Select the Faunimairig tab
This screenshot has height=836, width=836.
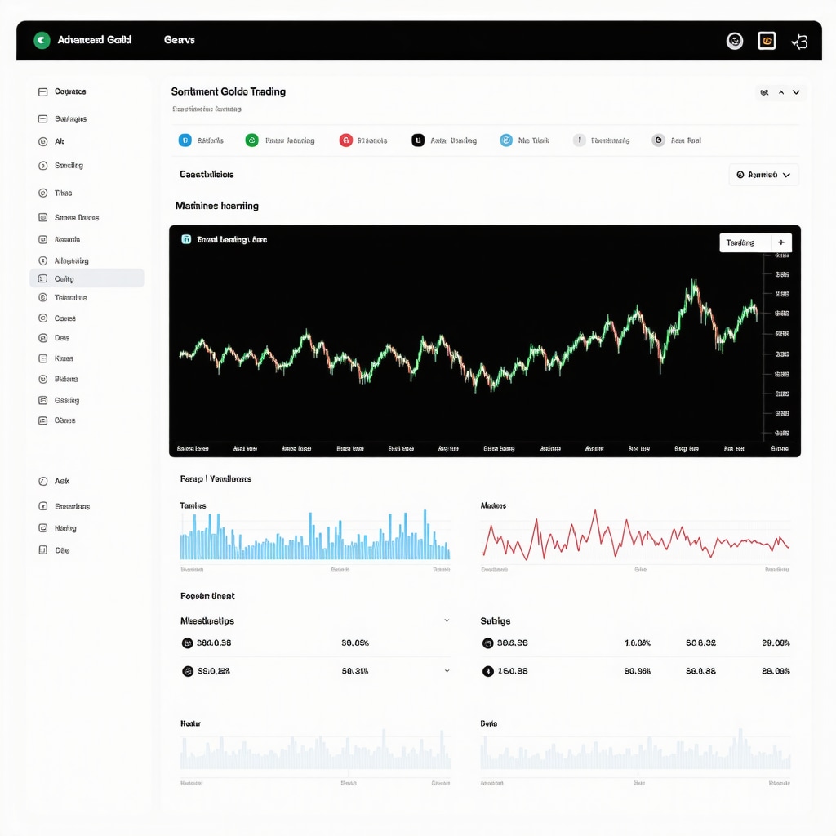[602, 140]
